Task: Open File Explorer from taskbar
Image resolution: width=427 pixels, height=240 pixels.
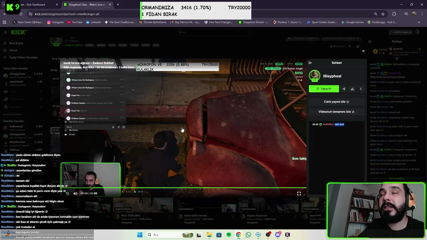Action: tap(209, 235)
